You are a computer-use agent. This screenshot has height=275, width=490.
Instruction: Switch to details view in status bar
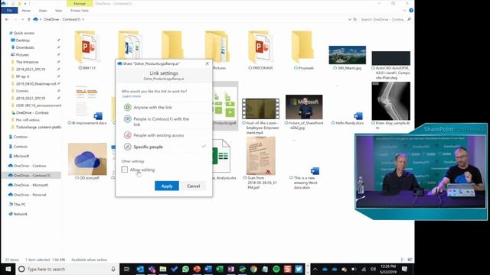[403, 260]
